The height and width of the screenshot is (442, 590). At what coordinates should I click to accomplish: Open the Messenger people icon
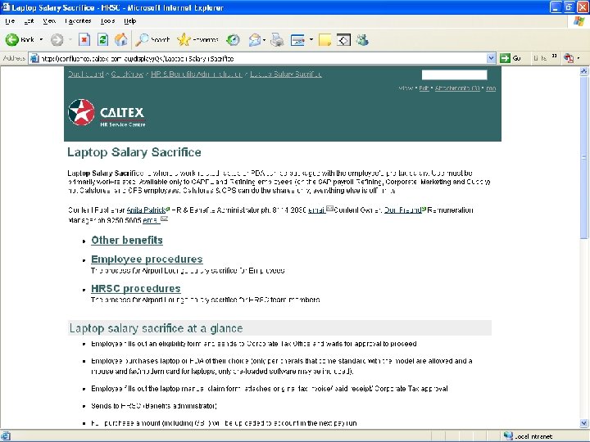pyautogui.click(x=363, y=39)
